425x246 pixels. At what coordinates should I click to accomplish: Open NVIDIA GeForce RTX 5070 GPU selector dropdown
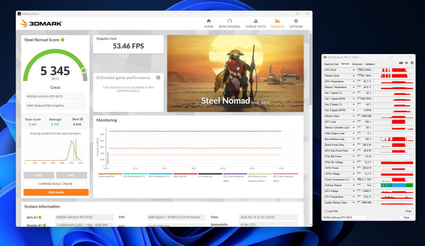[346, 217]
